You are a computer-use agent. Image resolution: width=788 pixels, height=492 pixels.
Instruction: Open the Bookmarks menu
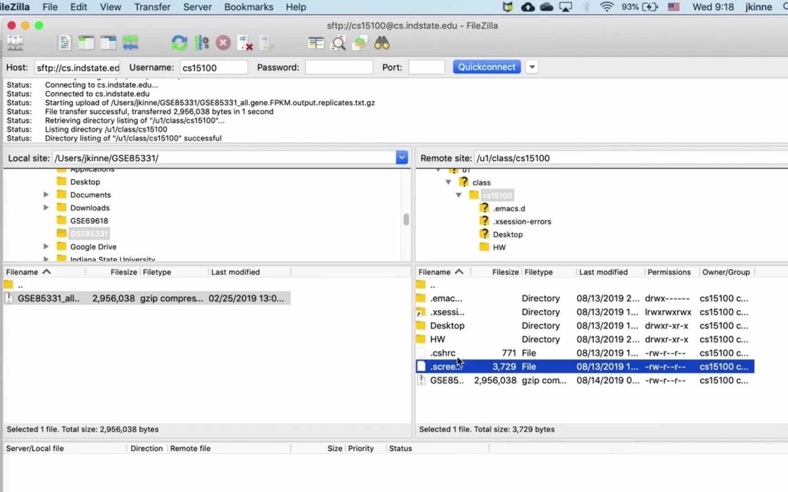click(x=249, y=7)
